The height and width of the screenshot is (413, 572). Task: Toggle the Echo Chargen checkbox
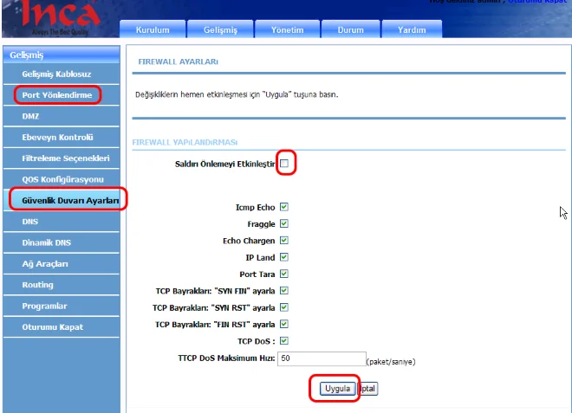click(284, 241)
